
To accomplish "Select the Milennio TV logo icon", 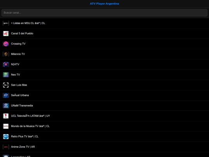I will [6, 54].
